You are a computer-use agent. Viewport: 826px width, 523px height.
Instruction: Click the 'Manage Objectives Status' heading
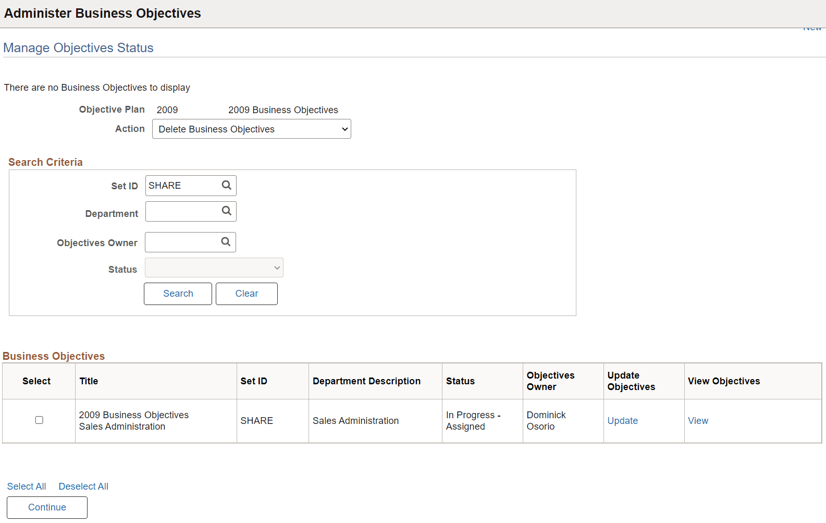(78, 47)
